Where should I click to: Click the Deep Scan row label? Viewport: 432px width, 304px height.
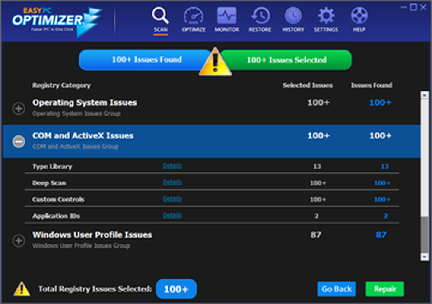[49, 183]
